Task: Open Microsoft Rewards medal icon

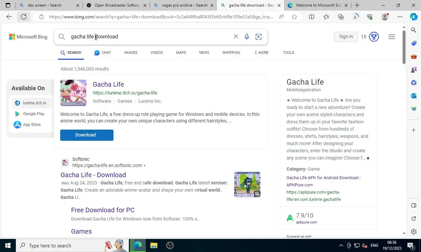Action: (374, 37)
